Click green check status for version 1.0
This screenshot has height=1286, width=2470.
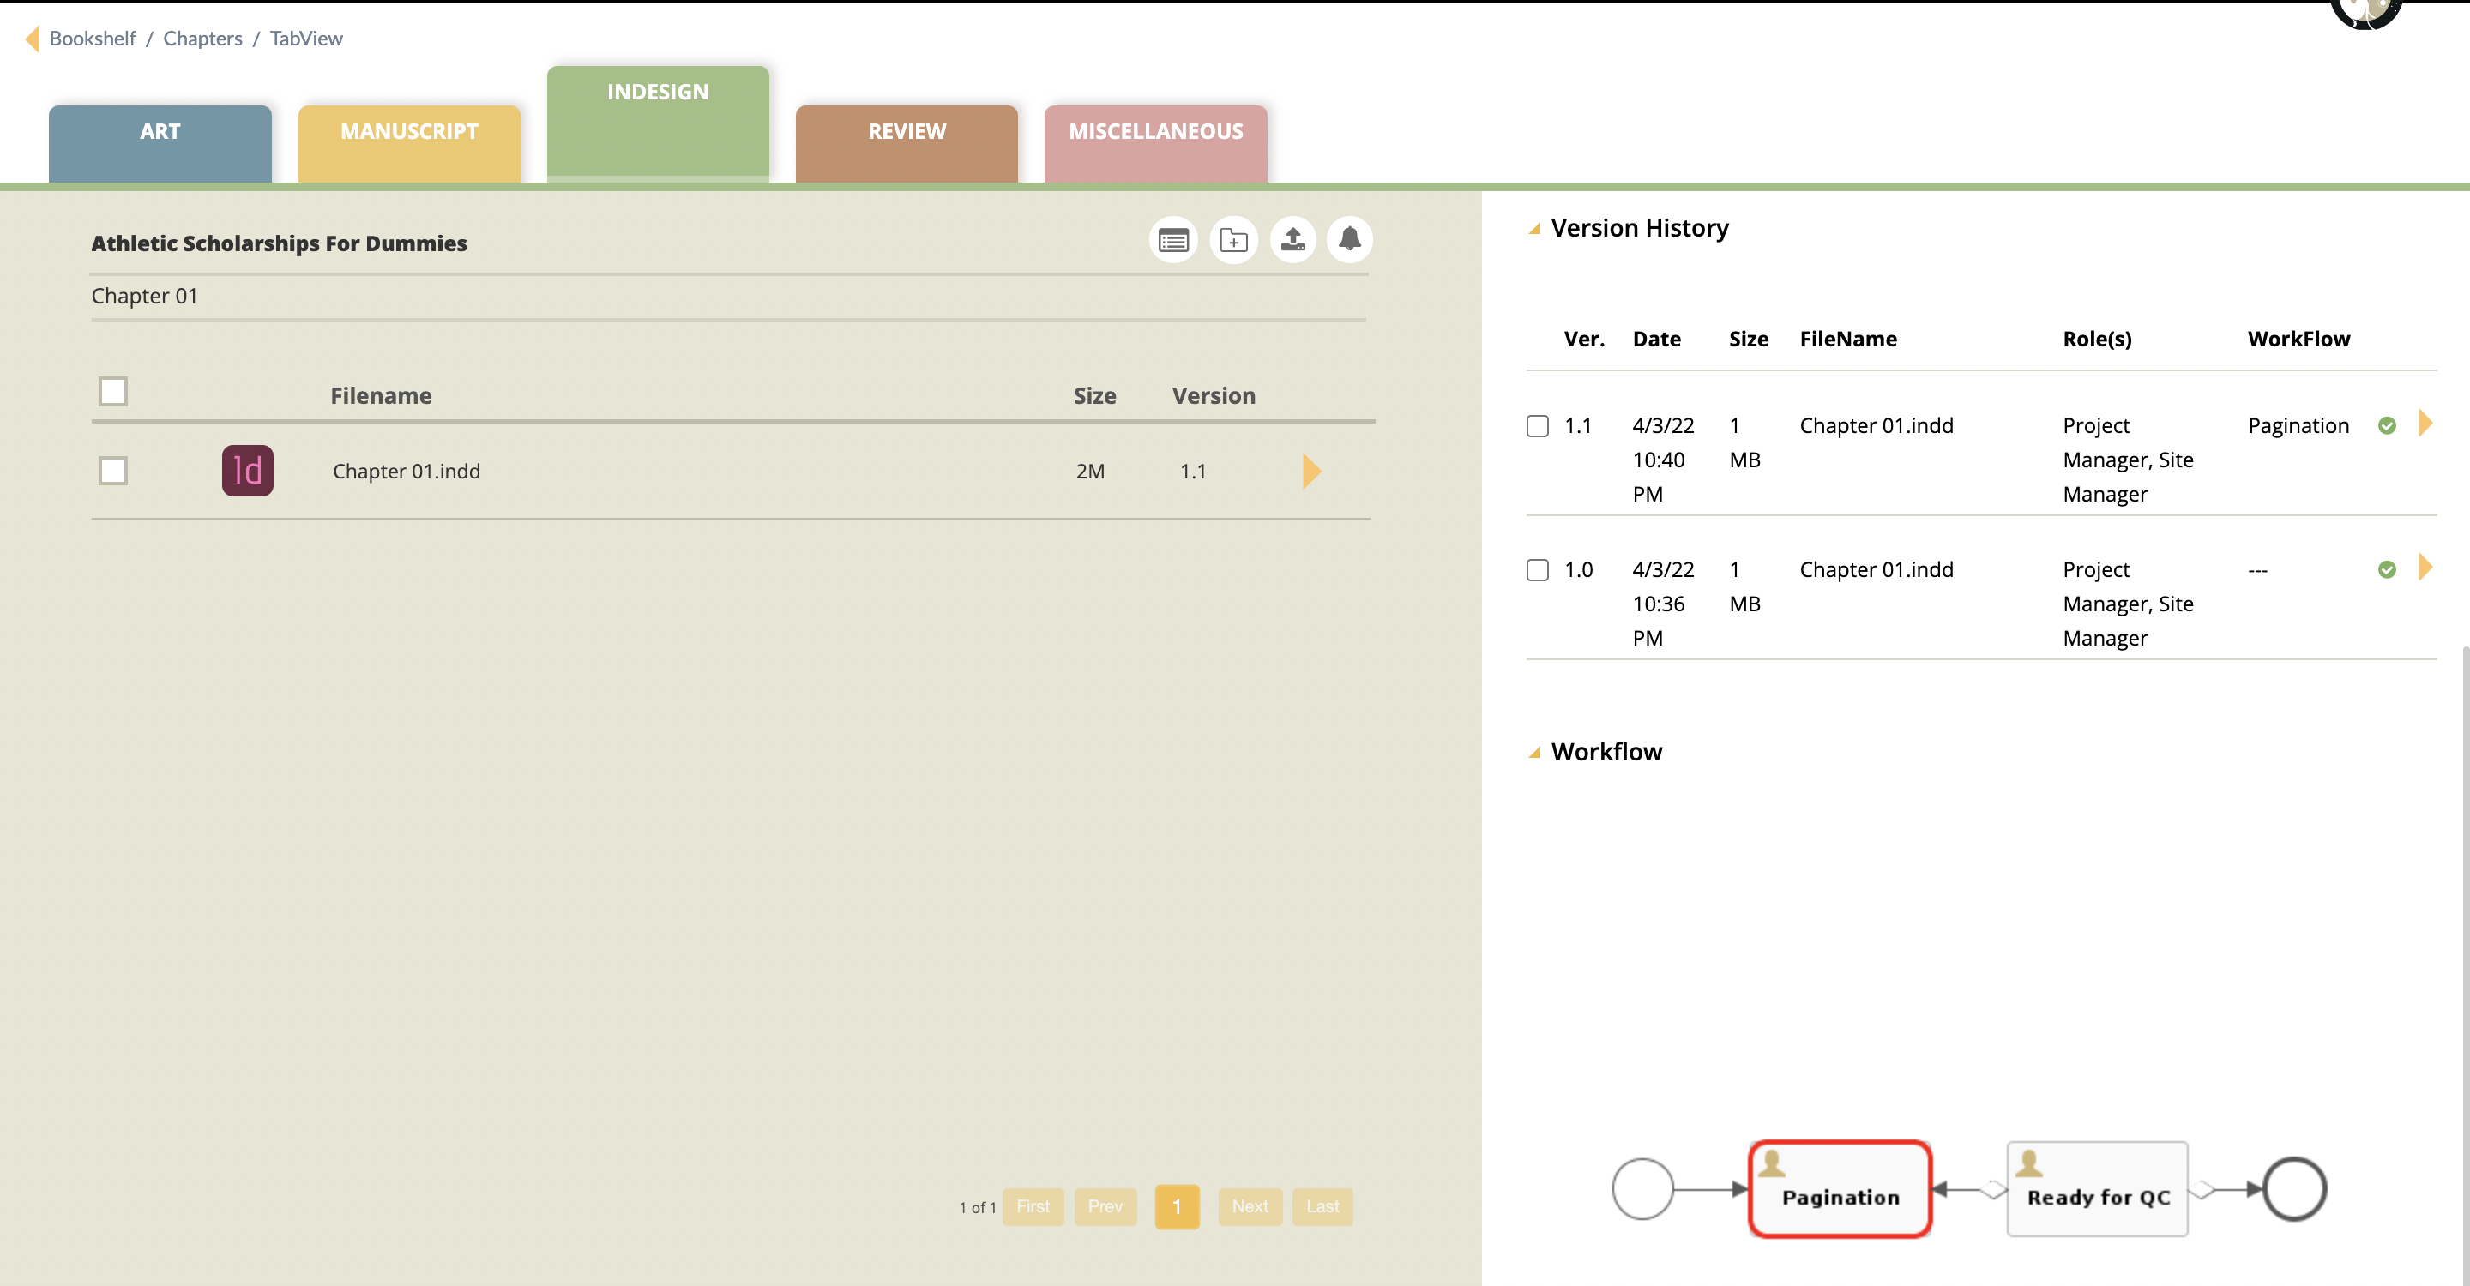(x=2387, y=570)
